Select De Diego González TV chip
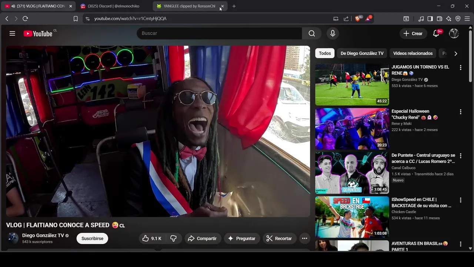Screen dimensions: 474x267 point(362,53)
